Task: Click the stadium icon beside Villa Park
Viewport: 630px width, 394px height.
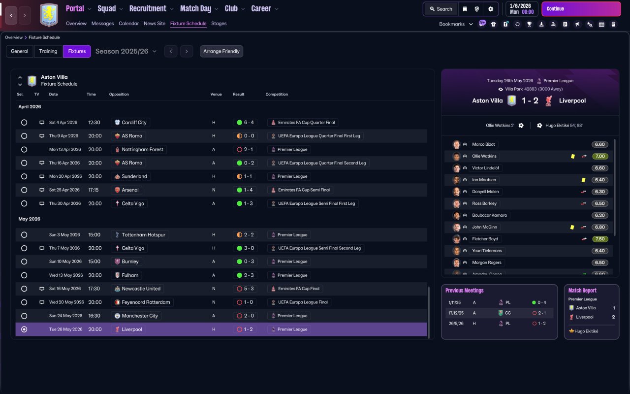Action: point(501,89)
